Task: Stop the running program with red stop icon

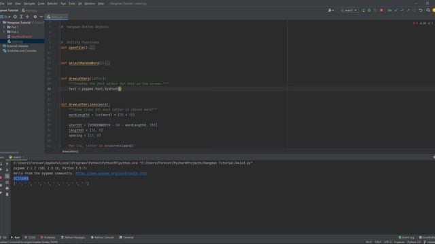Action: tap(382, 10)
